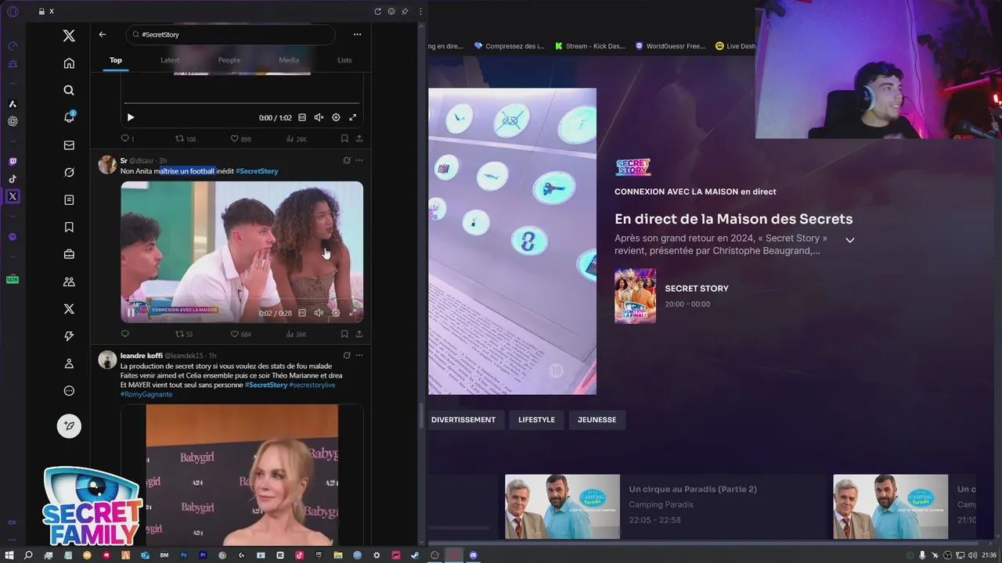Open the Secret Story program thumbnail
Viewport: 1002px width, 563px height.
click(x=635, y=296)
